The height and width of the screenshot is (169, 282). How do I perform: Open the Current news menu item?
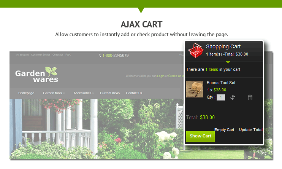(x=110, y=93)
